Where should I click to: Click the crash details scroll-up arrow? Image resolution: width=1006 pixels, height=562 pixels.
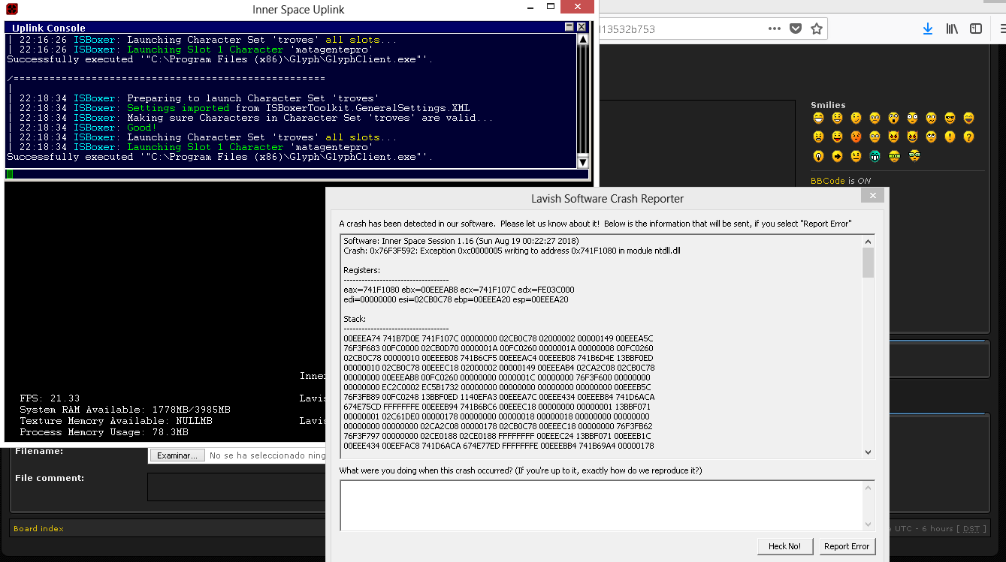coord(869,242)
